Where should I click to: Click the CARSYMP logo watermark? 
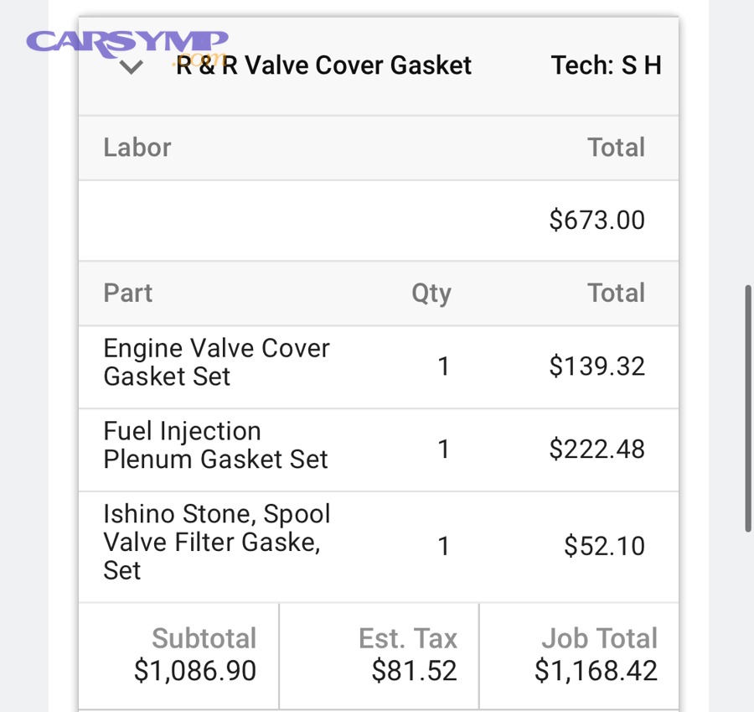[x=126, y=40]
